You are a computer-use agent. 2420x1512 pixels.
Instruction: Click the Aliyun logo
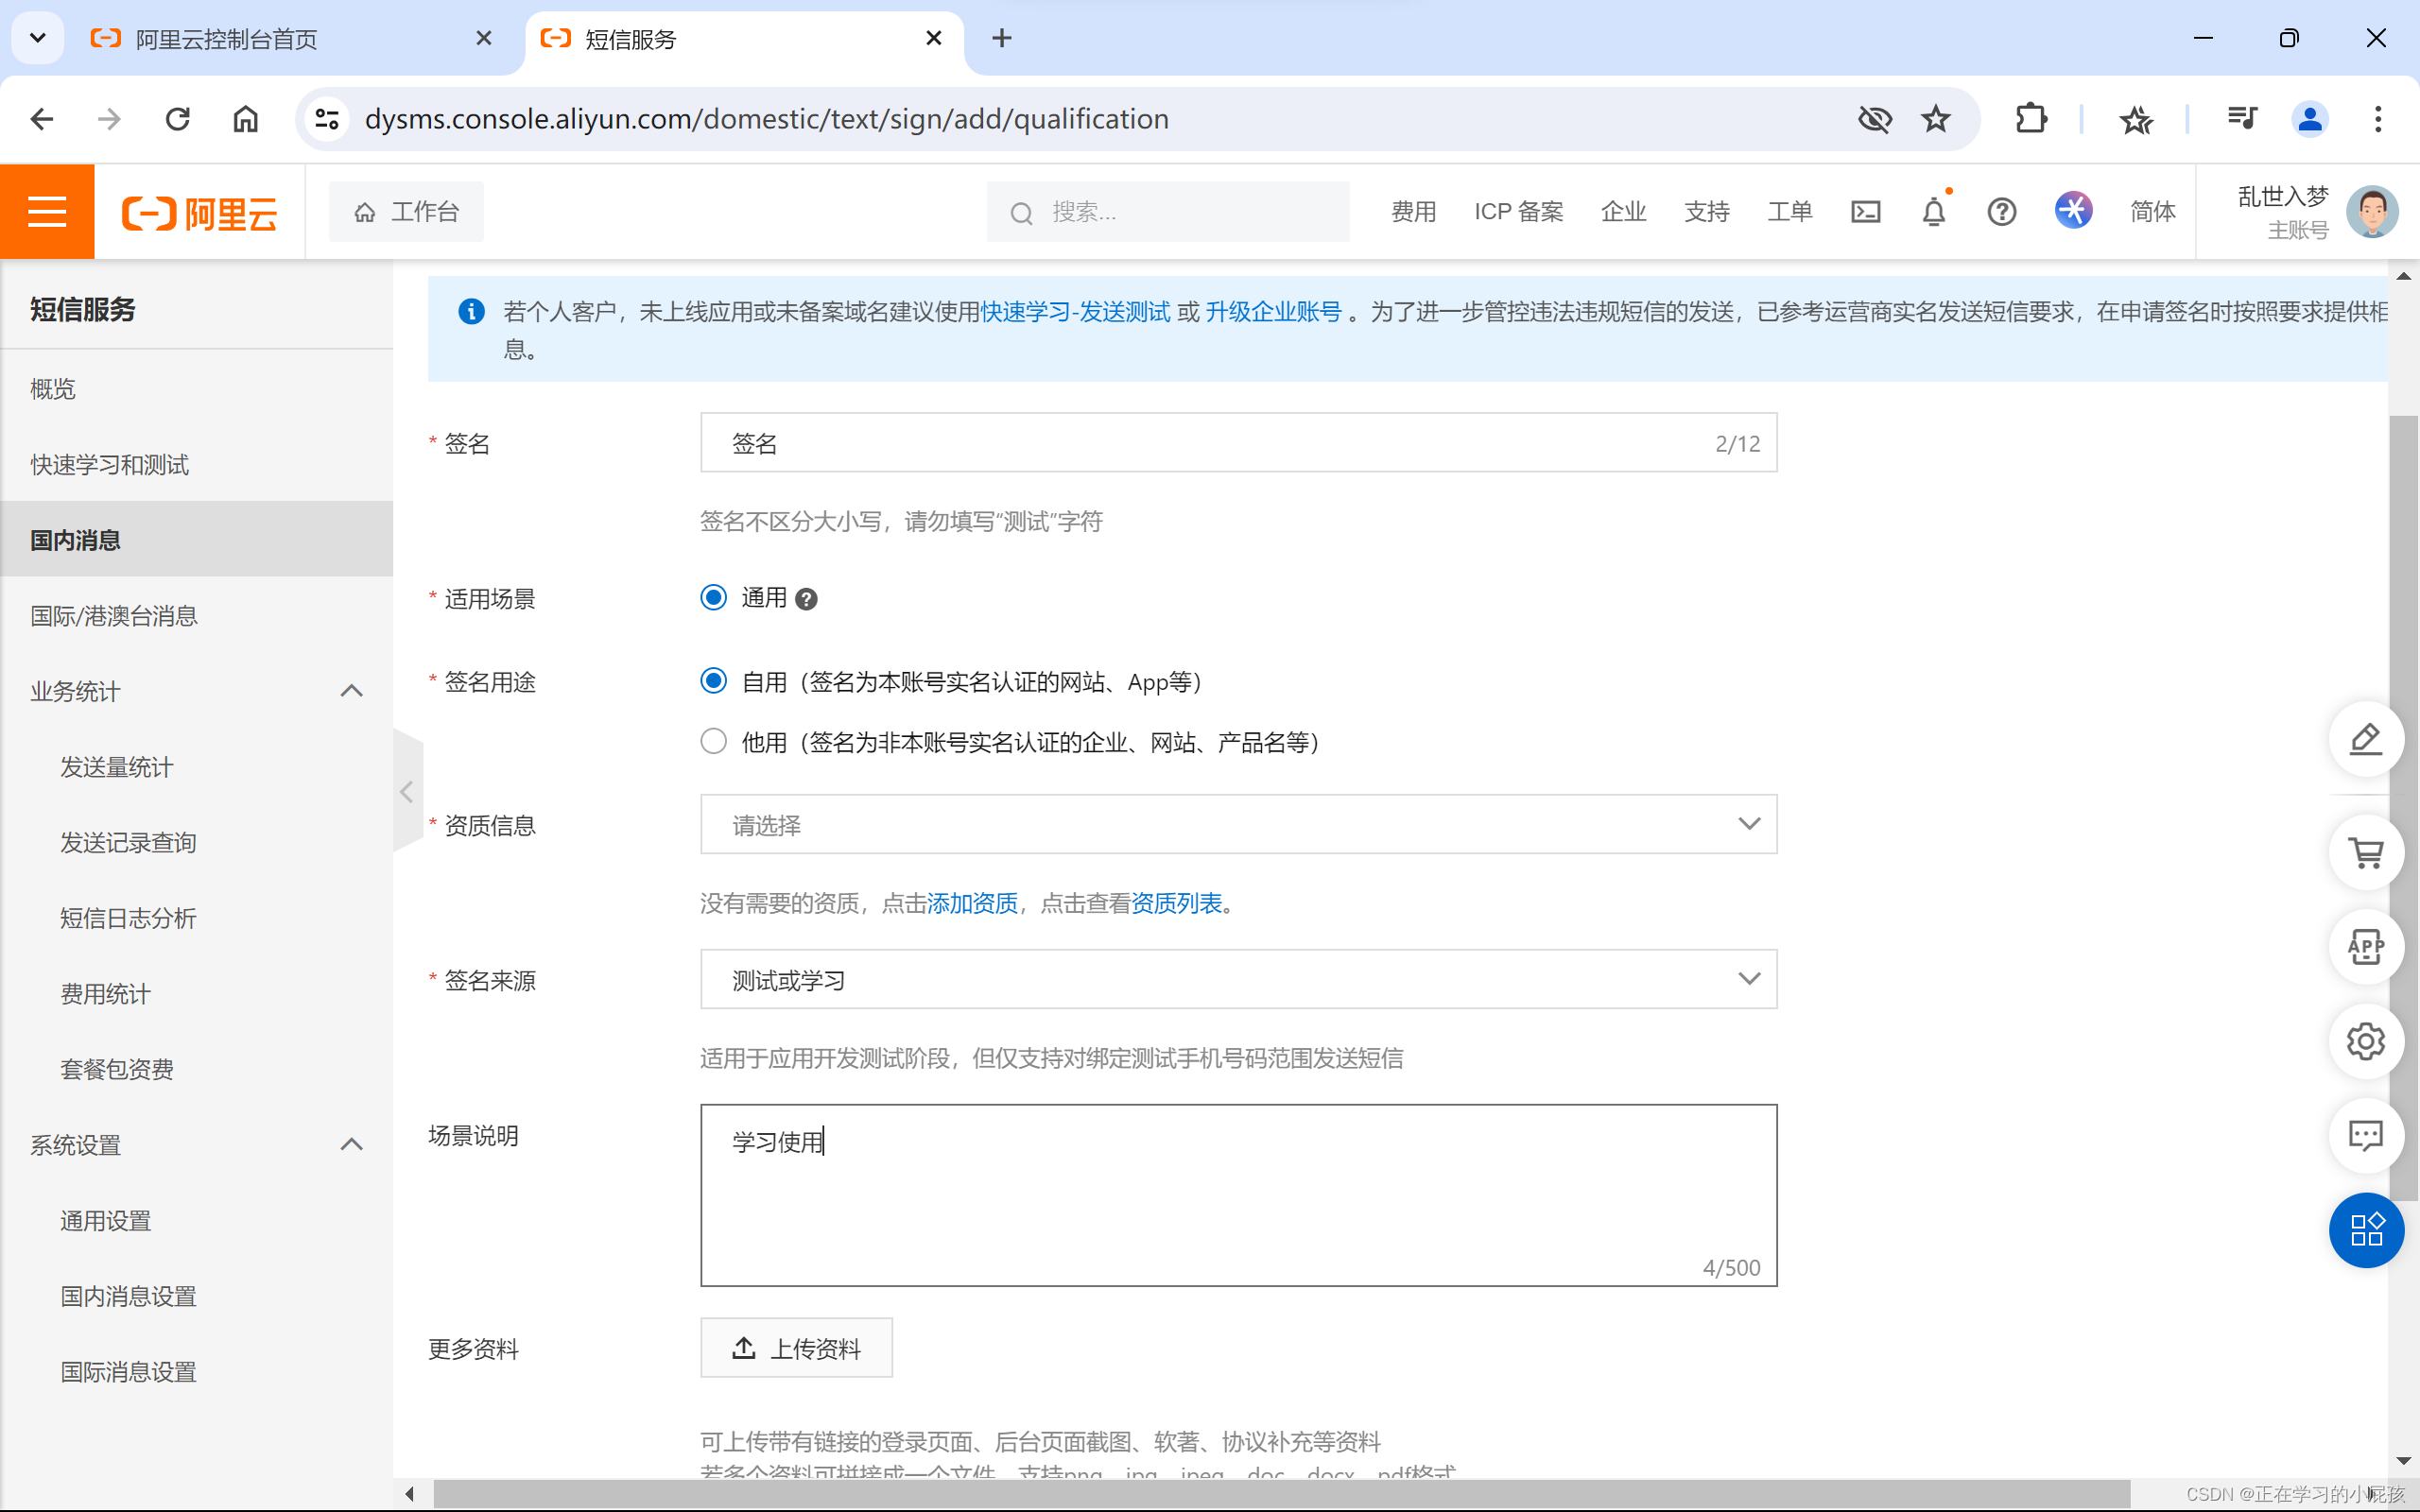pos(199,211)
